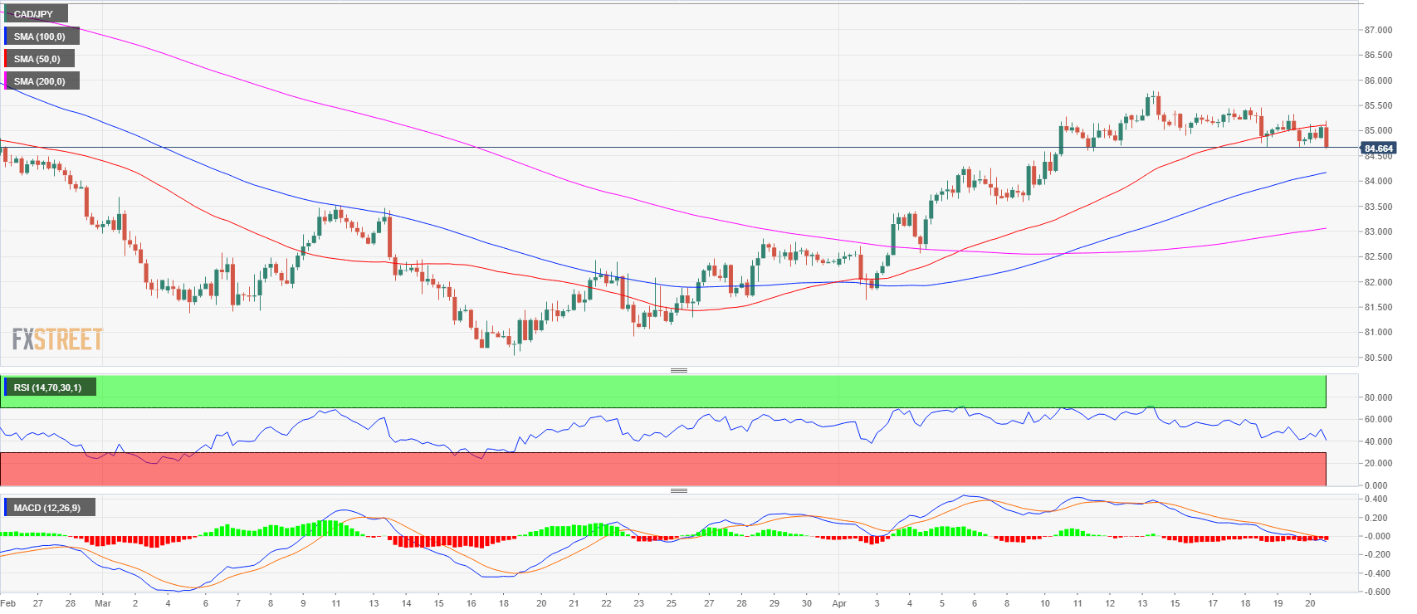Click the date 20 at the axis end
The image size is (1417, 614).
coord(1310,603)
